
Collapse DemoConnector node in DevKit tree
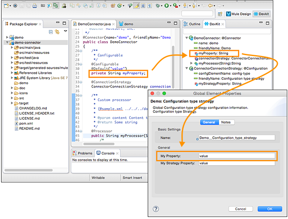[186, 38]
